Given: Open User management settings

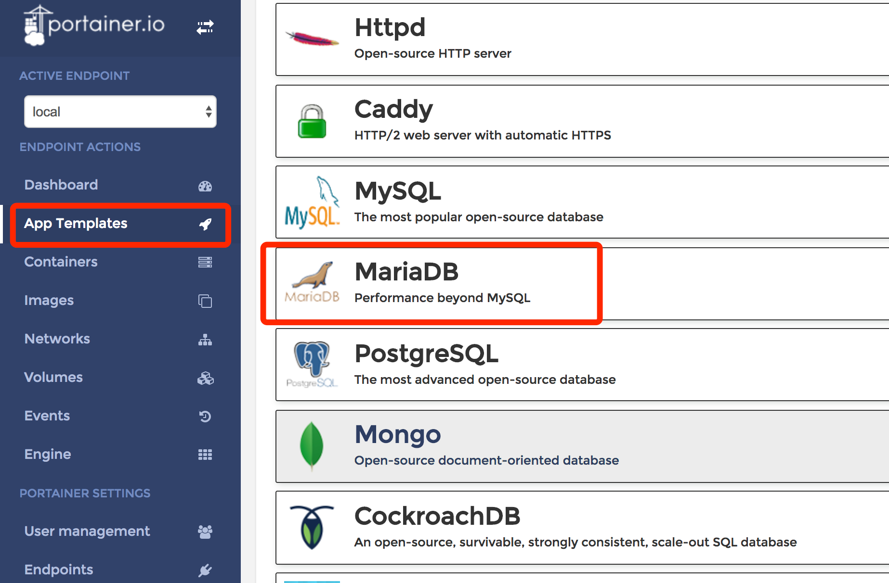Looking at the screenshot, I should point(87,531).
